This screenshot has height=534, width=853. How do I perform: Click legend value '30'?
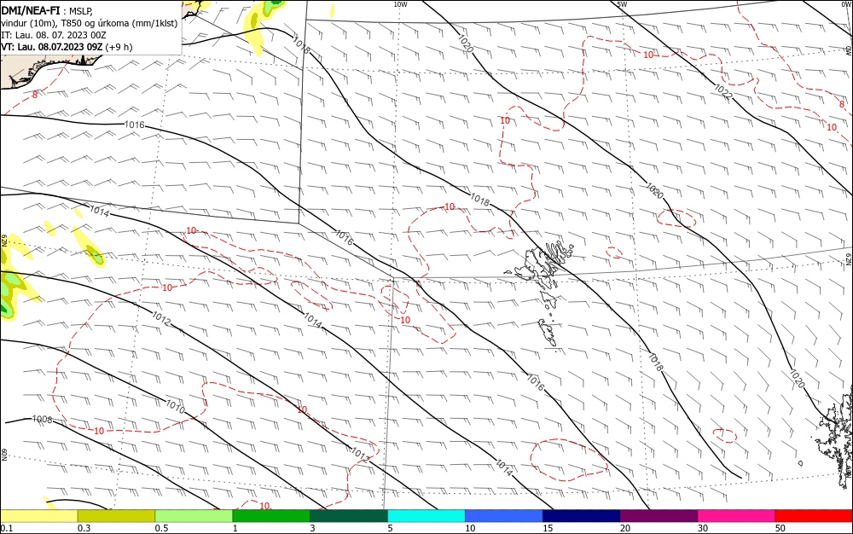[703, 528]
